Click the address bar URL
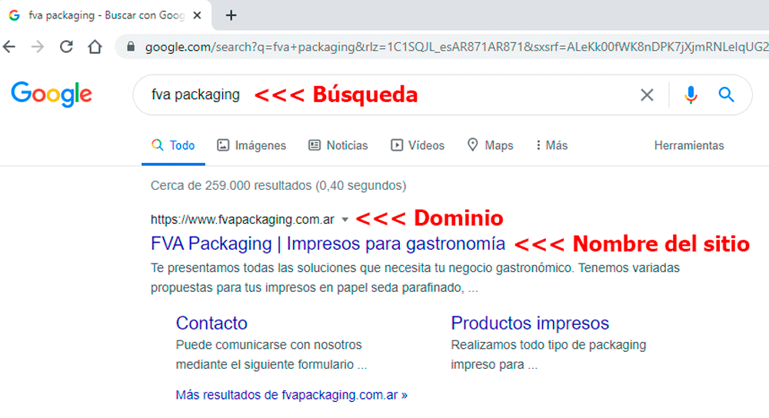769x418 pixels. pos(456,47)
